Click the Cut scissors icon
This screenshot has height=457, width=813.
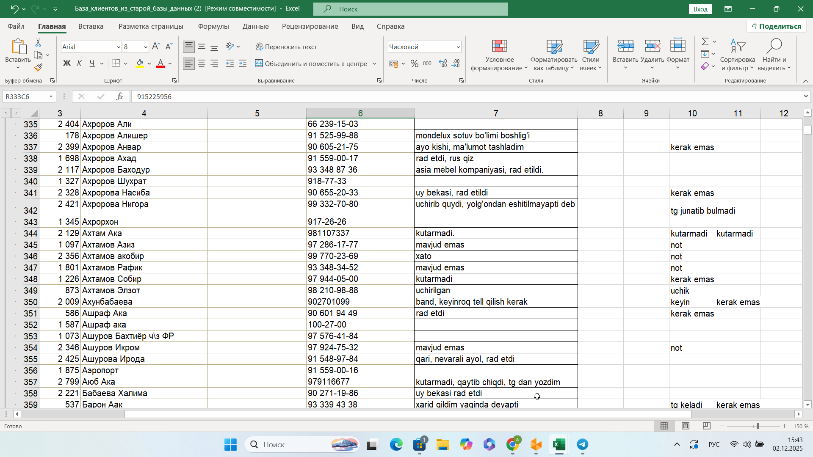[x=38, y=43]
